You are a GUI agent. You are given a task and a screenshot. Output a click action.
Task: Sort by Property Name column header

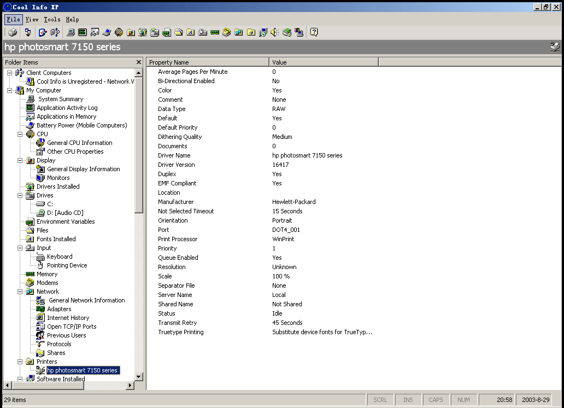coord(208,62)
